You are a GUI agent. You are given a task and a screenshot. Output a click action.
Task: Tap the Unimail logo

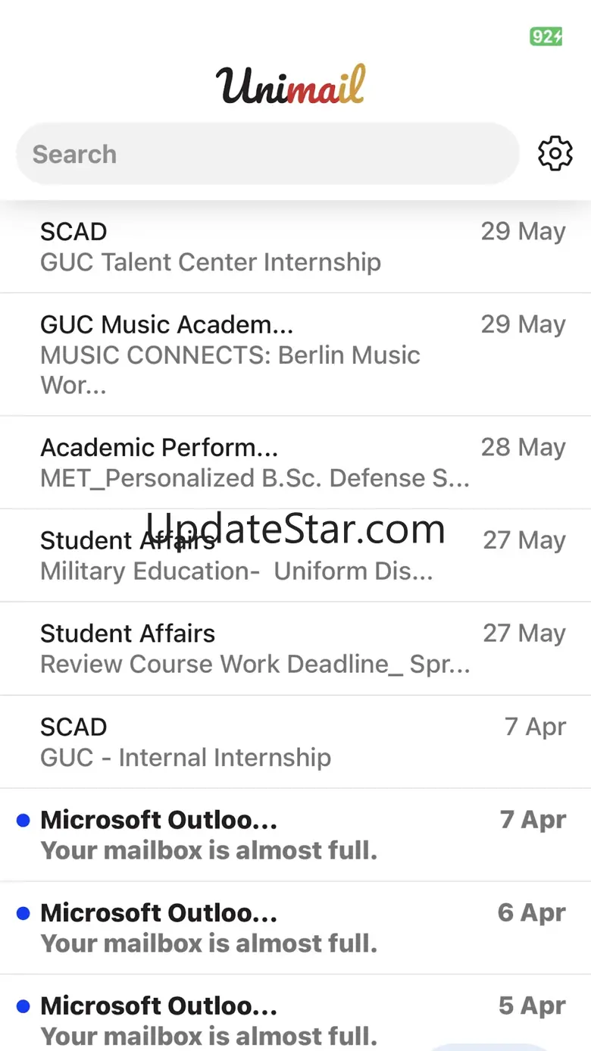click(291, 86)
